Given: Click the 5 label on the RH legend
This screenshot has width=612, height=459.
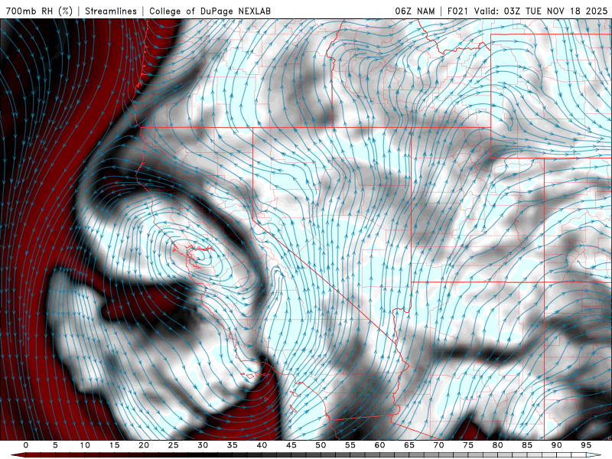Looking at the screenshot, I should [55, 445].
